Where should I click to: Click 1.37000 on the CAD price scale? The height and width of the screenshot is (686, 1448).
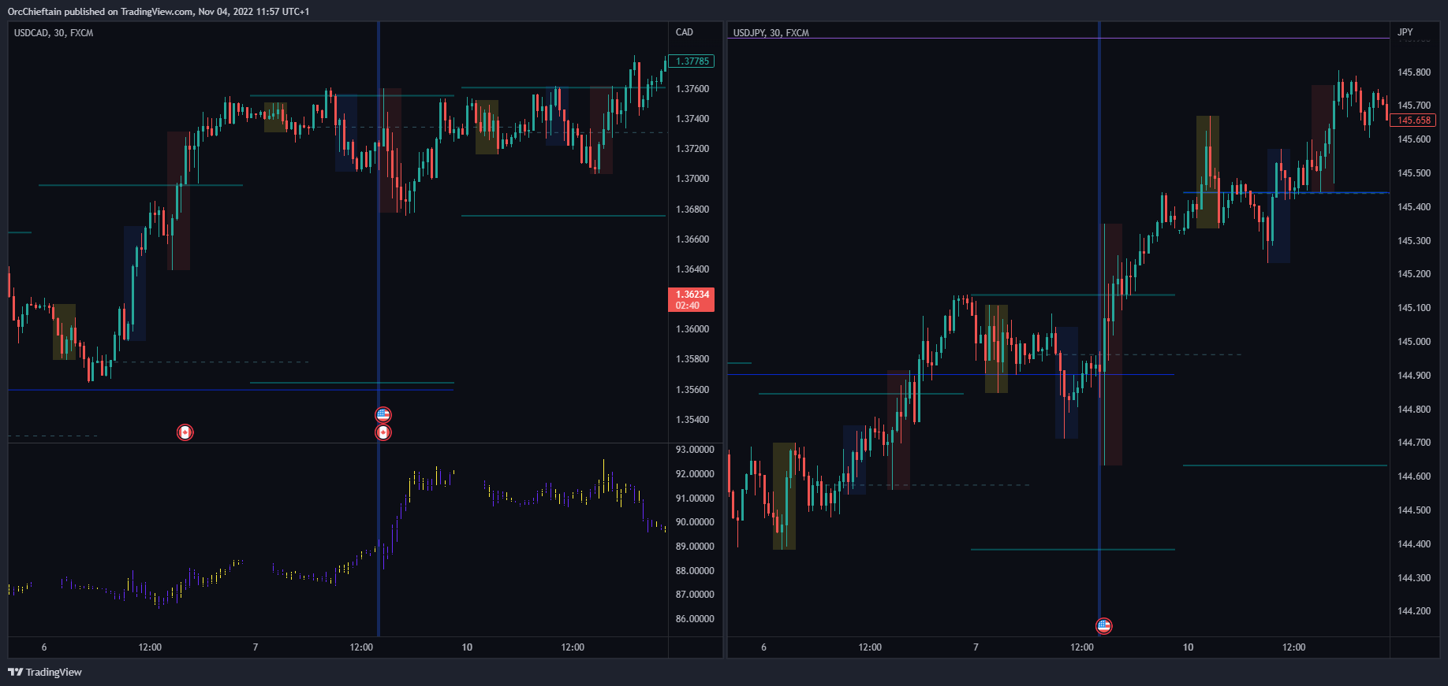point(692,179)
